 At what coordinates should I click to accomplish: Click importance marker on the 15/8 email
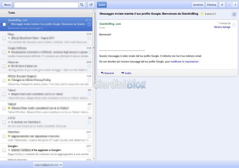click(9, 80)
